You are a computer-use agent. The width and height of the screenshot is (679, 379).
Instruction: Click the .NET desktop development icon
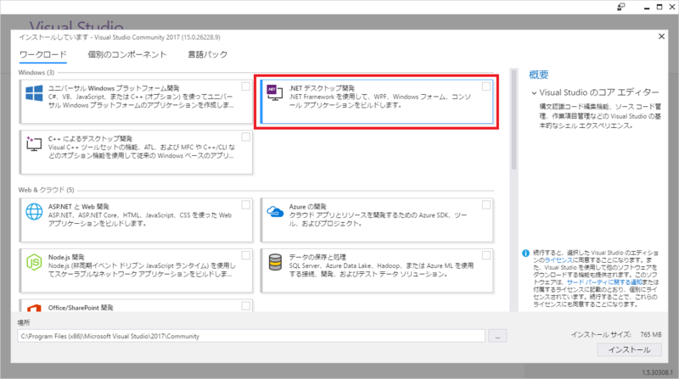[x=274, y=92]
